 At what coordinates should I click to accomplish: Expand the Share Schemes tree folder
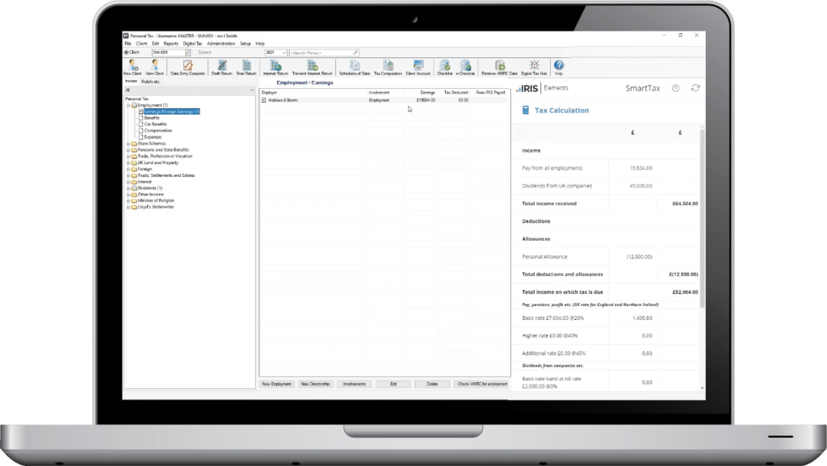(128, 144)
